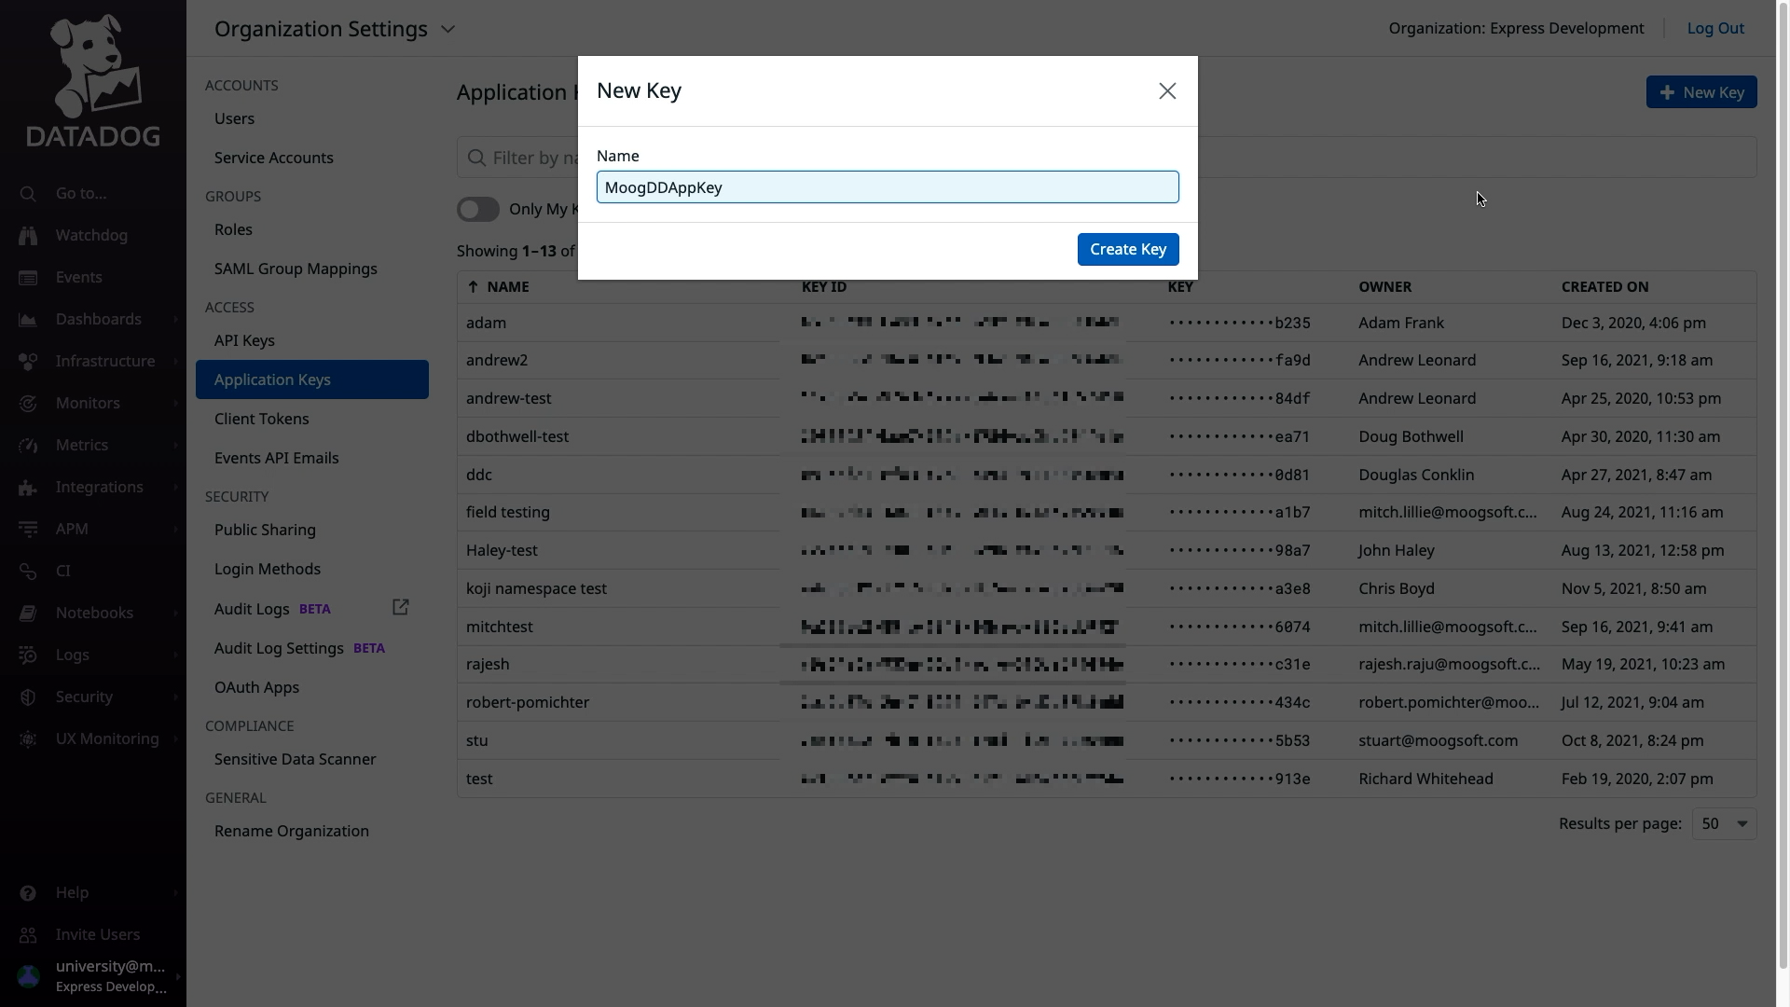Close the New Key dialog
Image resolution: width=1790 pixels, height=1007 pixels.
pyautogui.click(x=1167, y=91)
